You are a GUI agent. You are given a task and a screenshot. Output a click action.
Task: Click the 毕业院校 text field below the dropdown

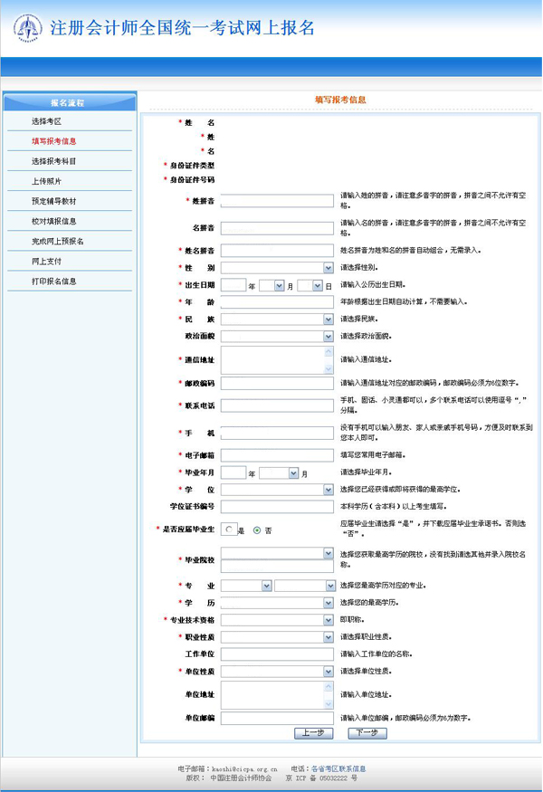pos(277,567)
